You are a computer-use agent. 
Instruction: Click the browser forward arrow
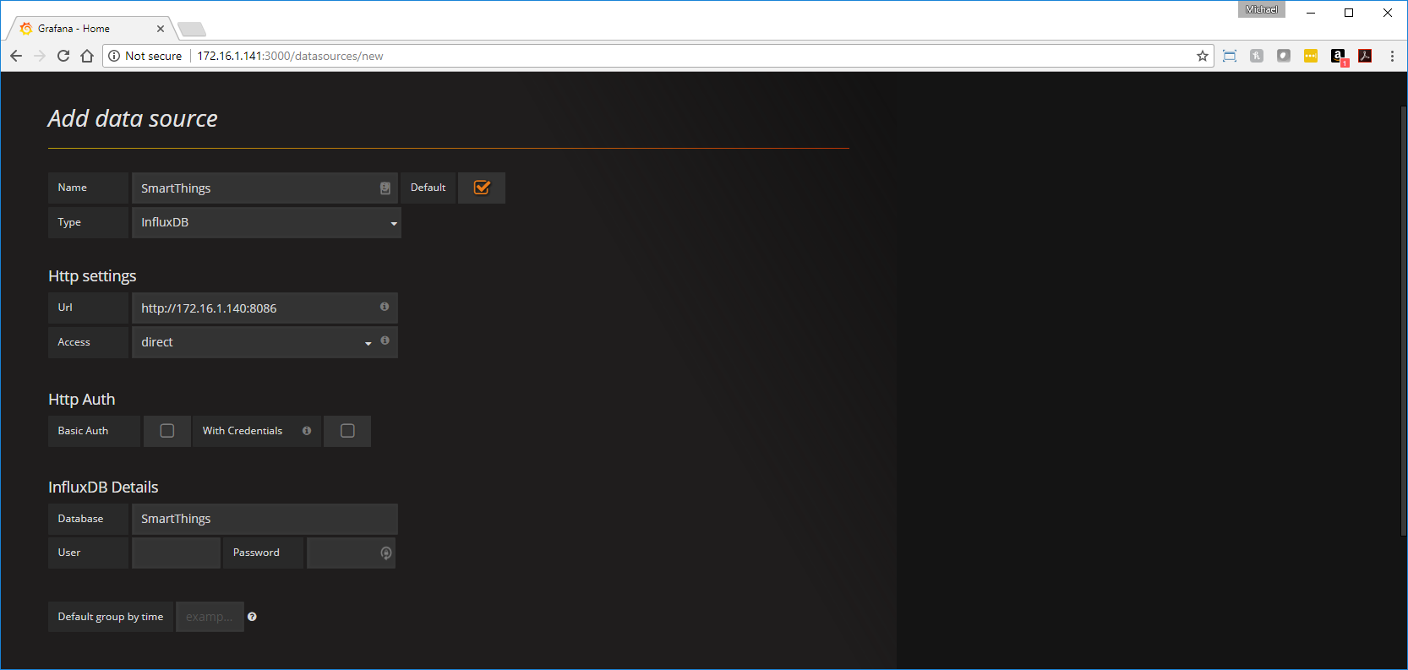coord(40,56)
